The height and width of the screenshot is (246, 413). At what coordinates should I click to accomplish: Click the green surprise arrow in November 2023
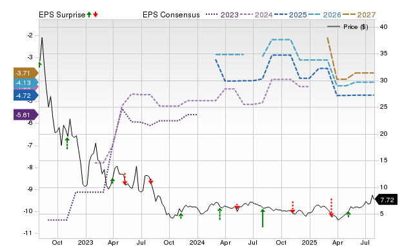[x=181, y=216]
